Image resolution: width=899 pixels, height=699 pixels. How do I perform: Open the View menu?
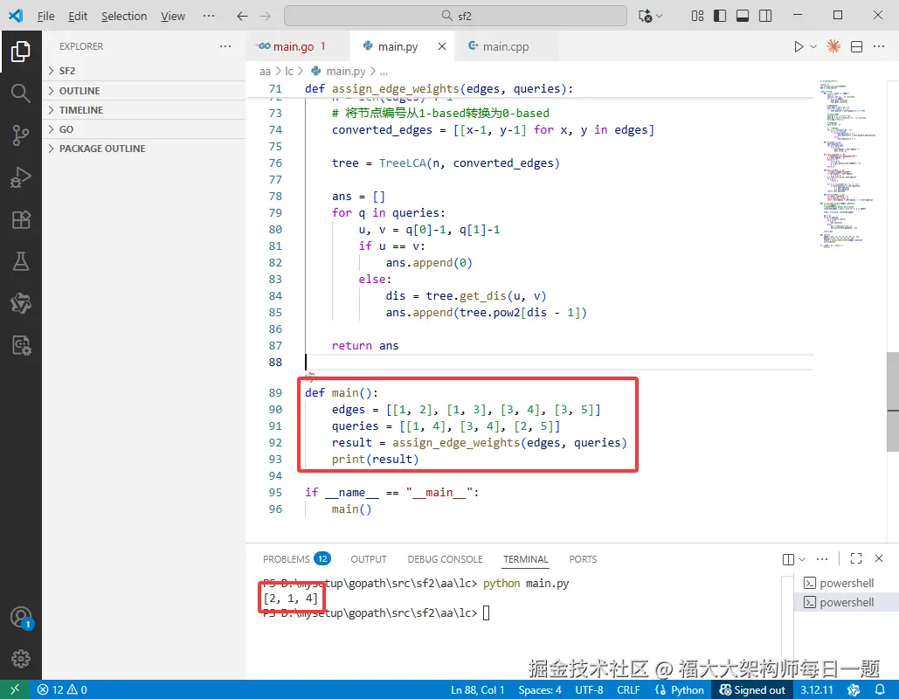(173, 16)
